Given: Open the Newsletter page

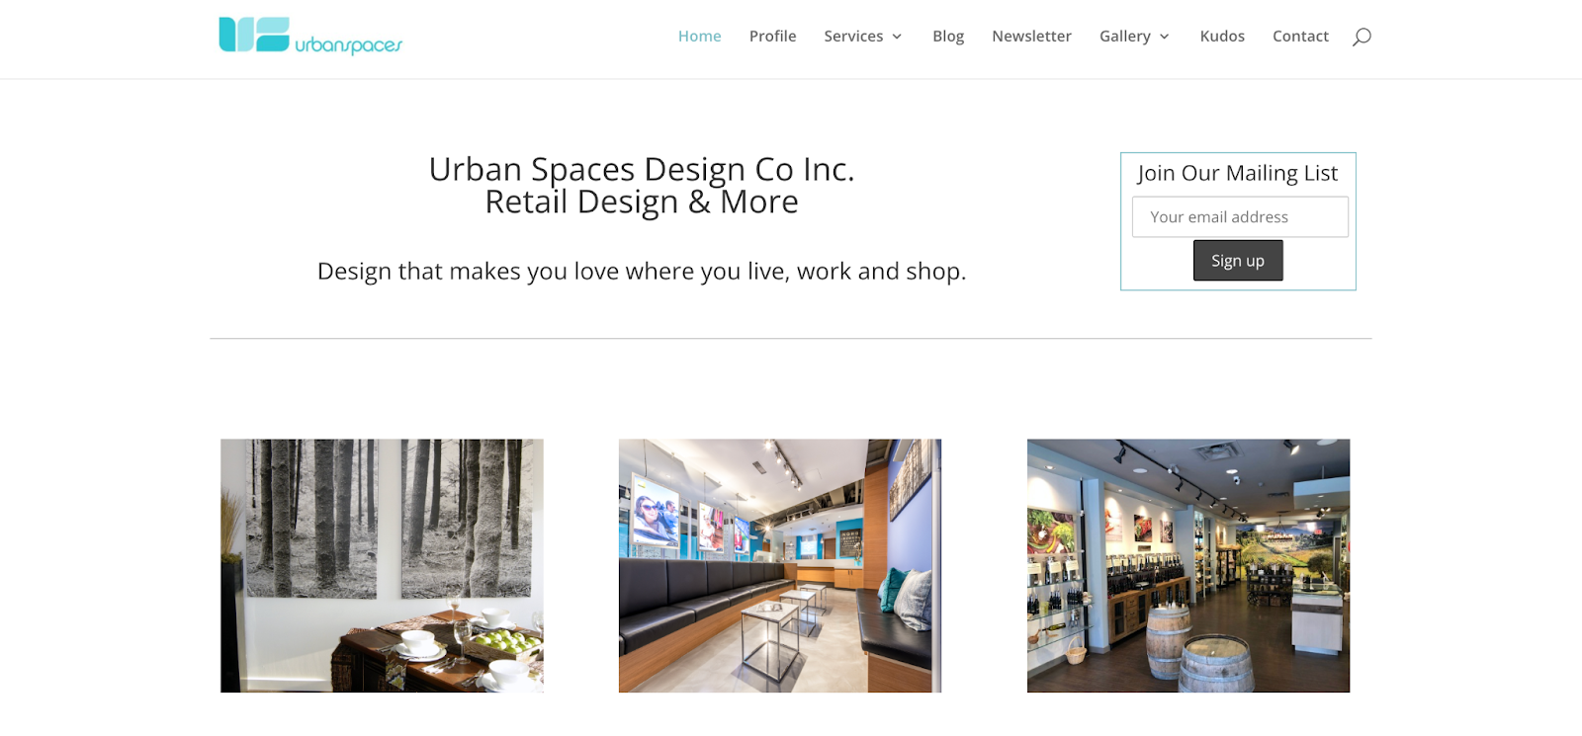Looking at the screenshot, I should (1031, 36).
